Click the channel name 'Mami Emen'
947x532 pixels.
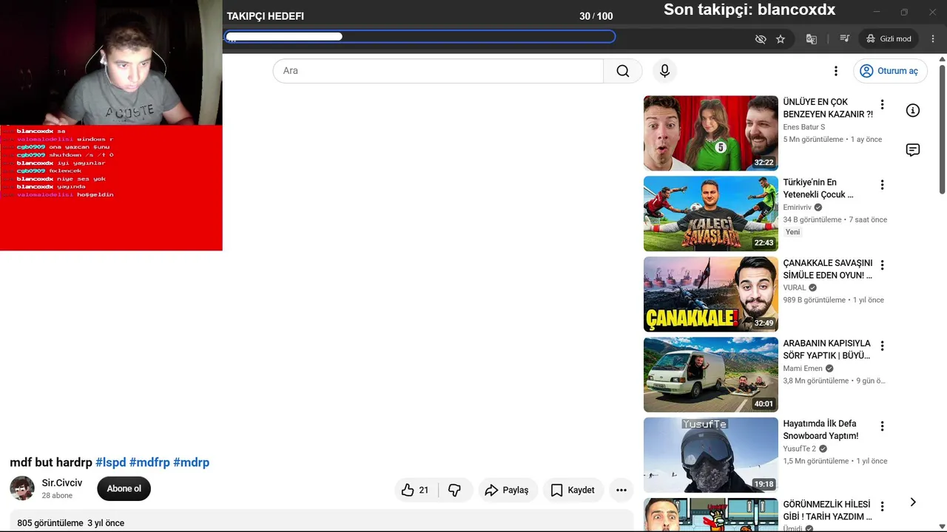coord(803,369)
